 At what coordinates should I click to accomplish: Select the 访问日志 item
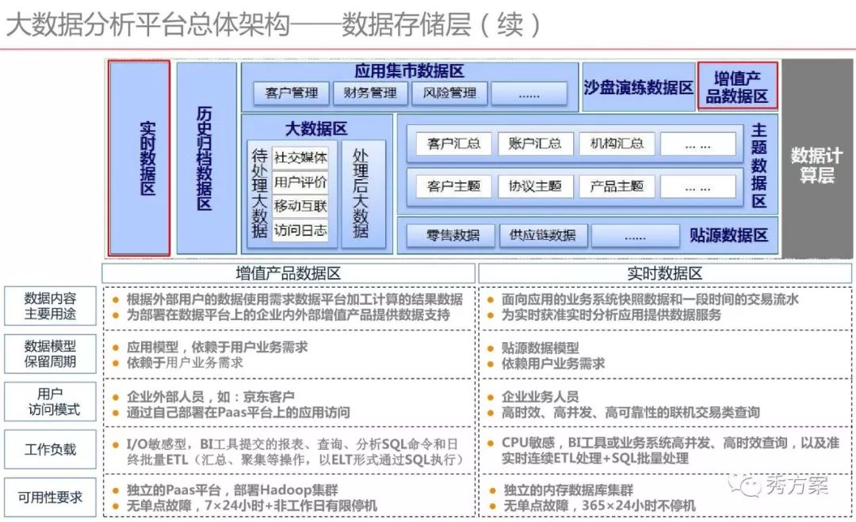(x=300, y=230)
